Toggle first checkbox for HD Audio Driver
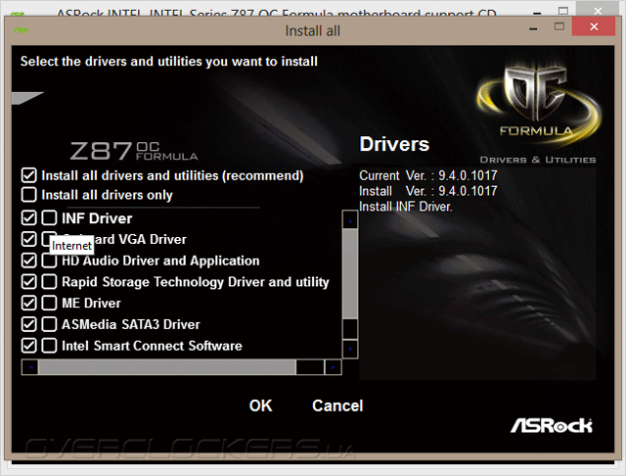The height and width of the screenshot is (476, 626). point(28,261)
